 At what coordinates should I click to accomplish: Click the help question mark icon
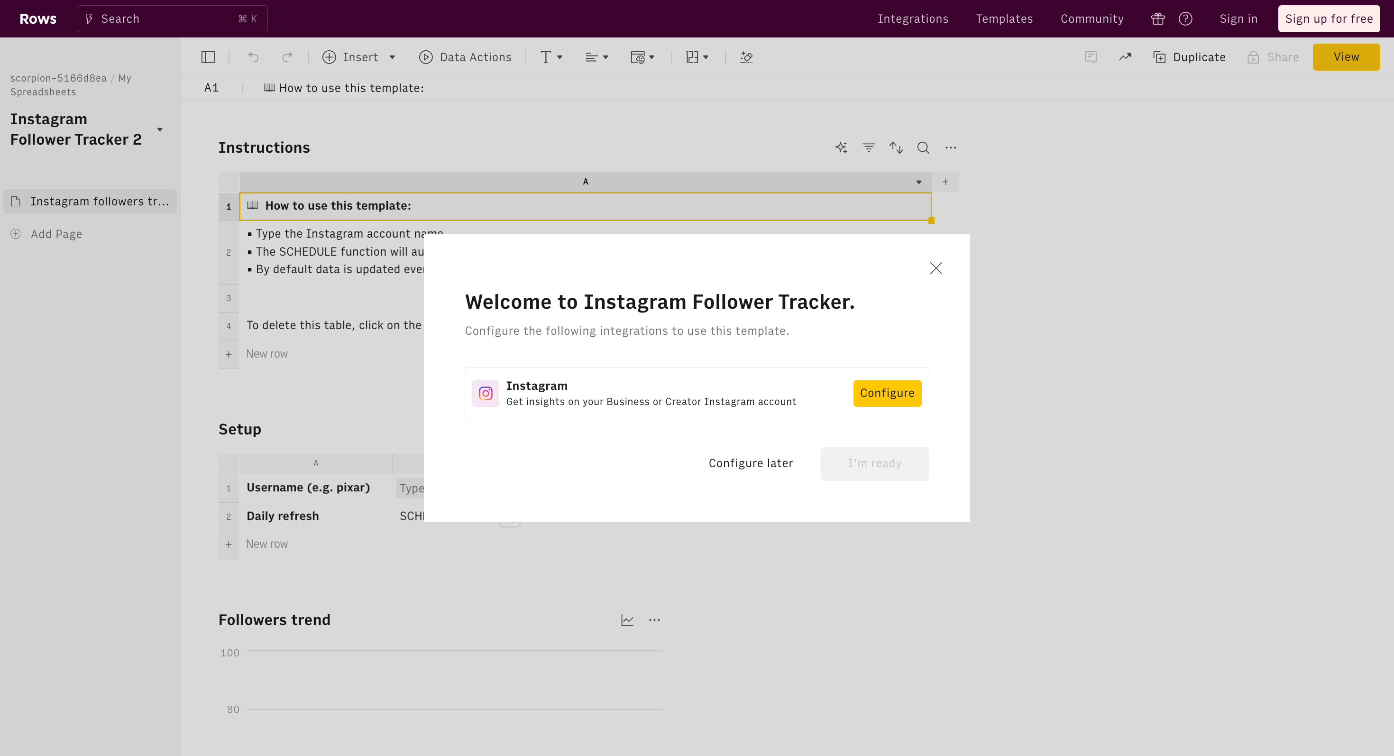coord(1185,19)
